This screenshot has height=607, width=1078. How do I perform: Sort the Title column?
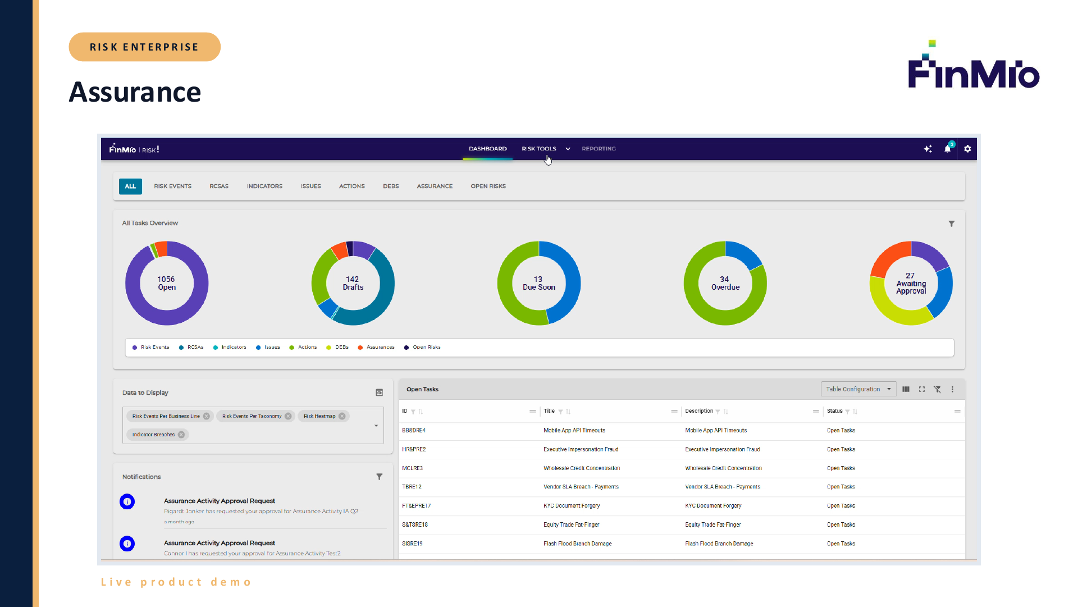pos(568,412)
